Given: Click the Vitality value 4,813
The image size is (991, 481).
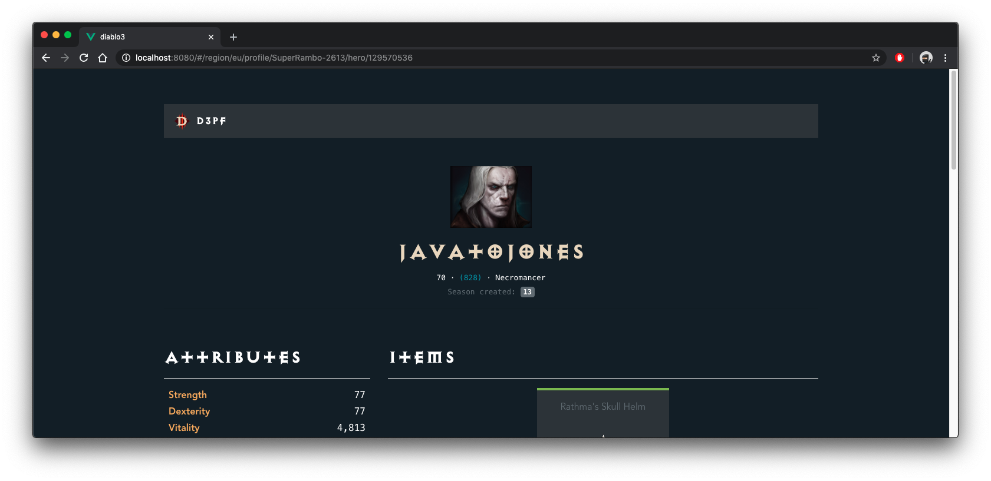Looking at the screenshot, I should coord(351,427).
